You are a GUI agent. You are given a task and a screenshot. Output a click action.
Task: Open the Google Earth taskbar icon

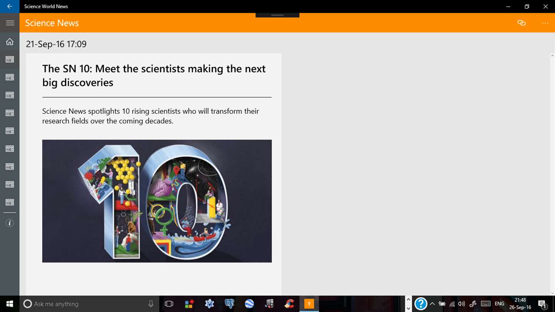pos(249,304)
